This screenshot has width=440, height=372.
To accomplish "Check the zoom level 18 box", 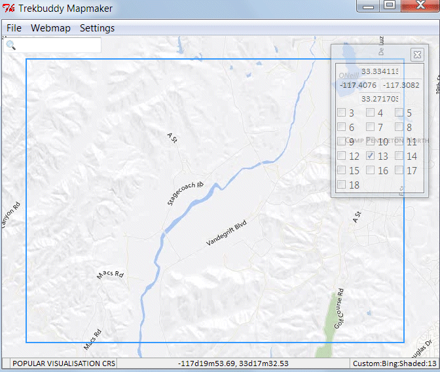I will click(x=342, y=185).
